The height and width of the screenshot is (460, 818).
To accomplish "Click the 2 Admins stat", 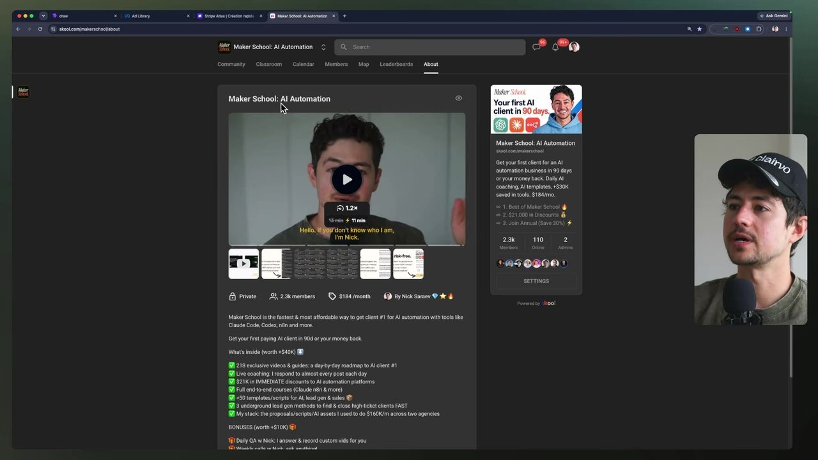I will pyautogui.click(x=566, y=243).
